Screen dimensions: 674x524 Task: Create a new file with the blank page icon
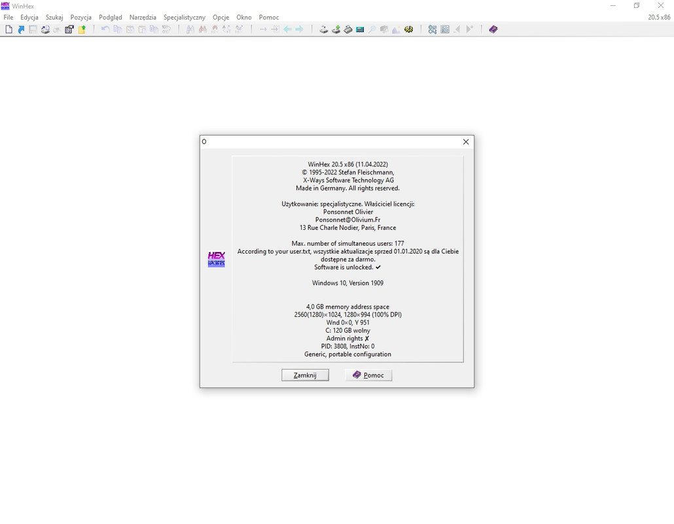point(9,29)
